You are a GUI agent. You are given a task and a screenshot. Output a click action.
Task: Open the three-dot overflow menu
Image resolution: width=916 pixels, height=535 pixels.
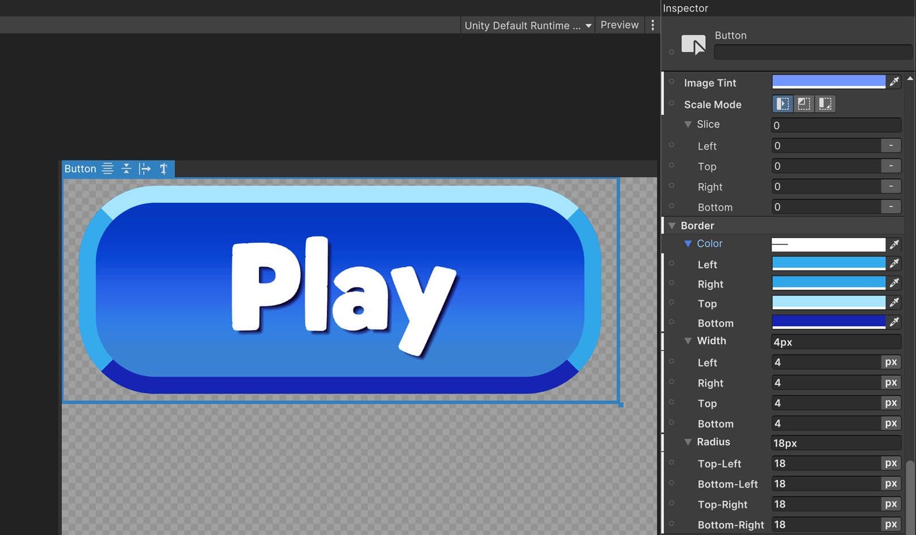tap(653, 25)
